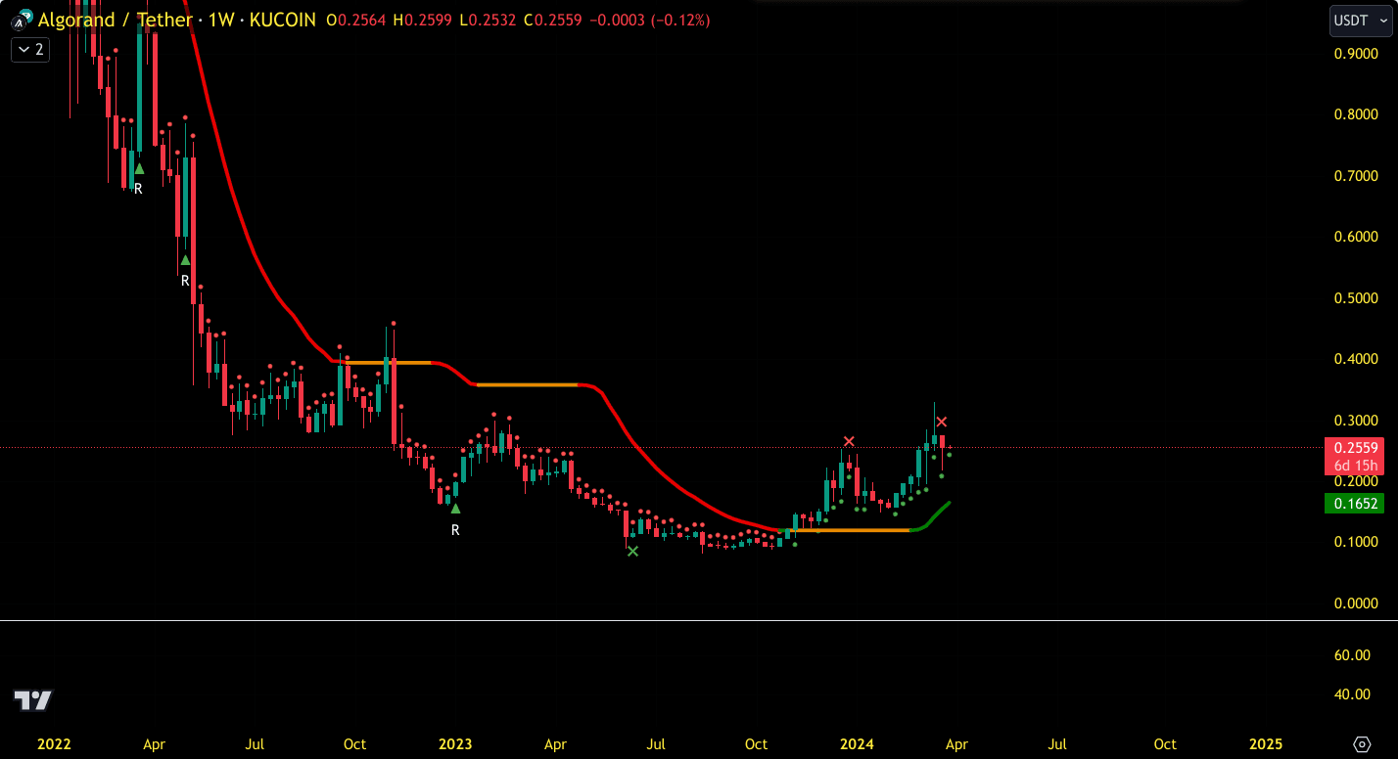Select the low value L0.2532
1398x759 pixels.
click(x=488, y=20)
